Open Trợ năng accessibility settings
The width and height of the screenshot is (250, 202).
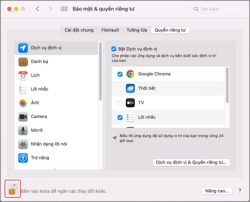40,158
